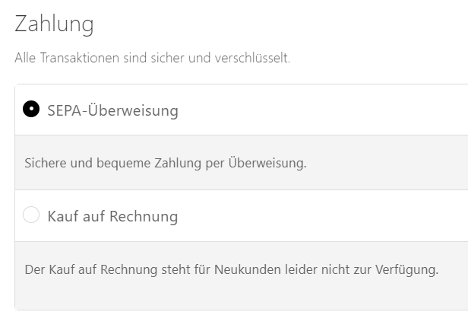
Task: Select the Kauf auf Rechnung radio button
Action: (x=31, y=216)
